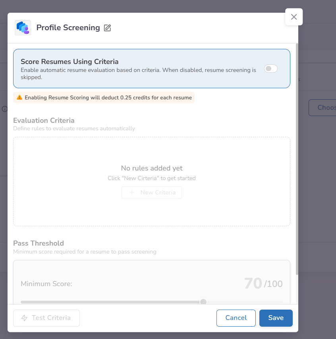
Task: Click the Test Criteria button
Action: pos(46,318)
